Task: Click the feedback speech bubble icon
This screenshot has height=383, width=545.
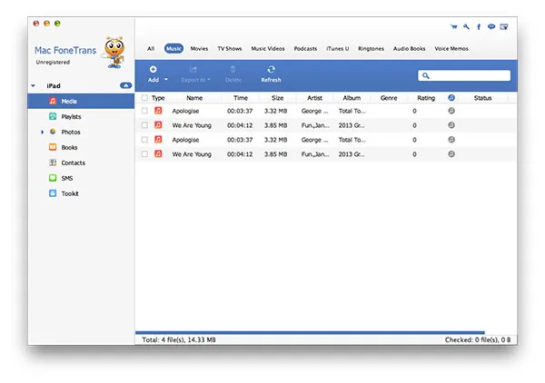Action: [x=491, y=26]
